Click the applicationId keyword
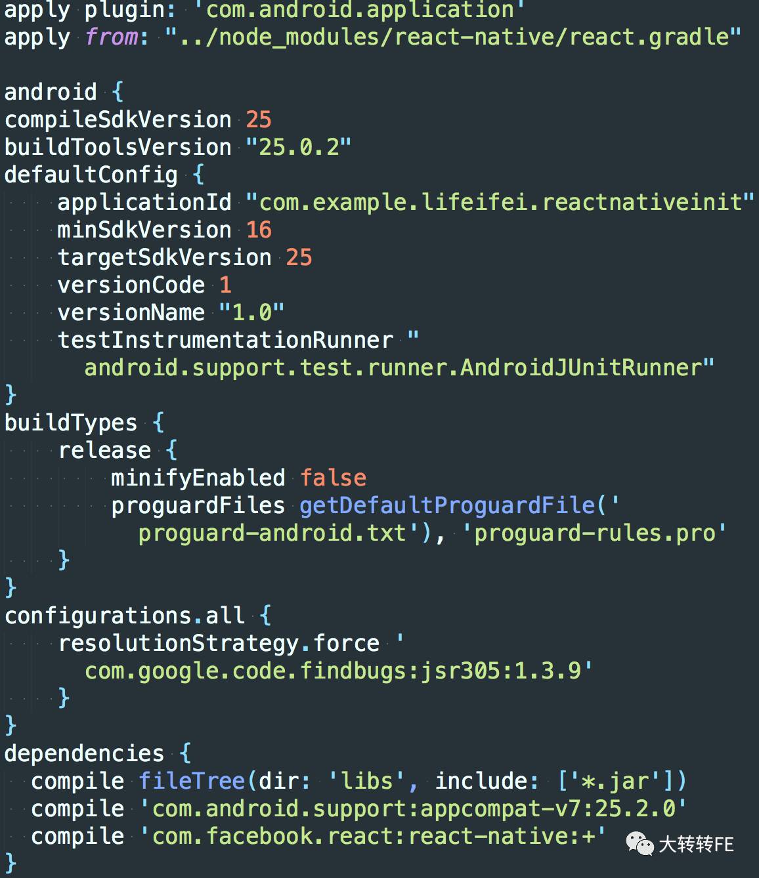Image resolution: width=759 pixels, height=878 pixels. click(144, 202)
